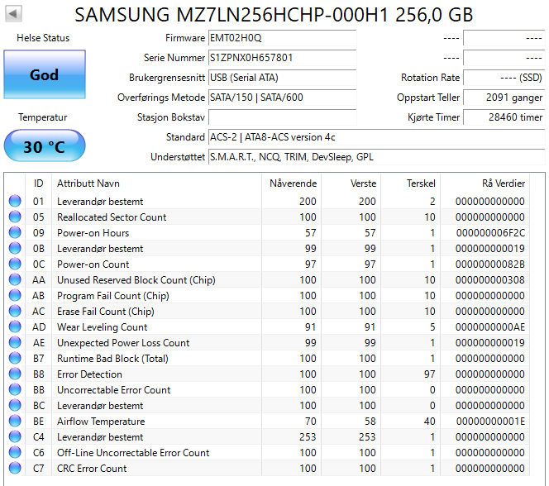Click the status orb for Uncorrectable Error Count row BB
This screenshot has width=549, height=486.
pos(15,390)
